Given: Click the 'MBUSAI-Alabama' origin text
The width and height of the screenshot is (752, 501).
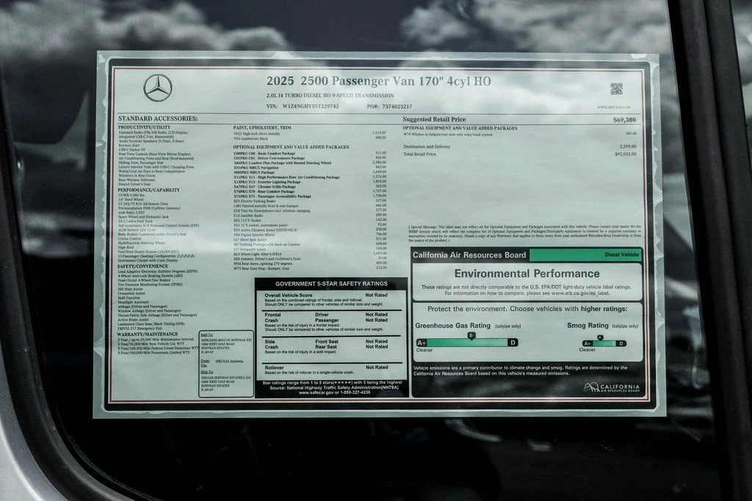Looking at the screenshot, I should tap(229, 361).
